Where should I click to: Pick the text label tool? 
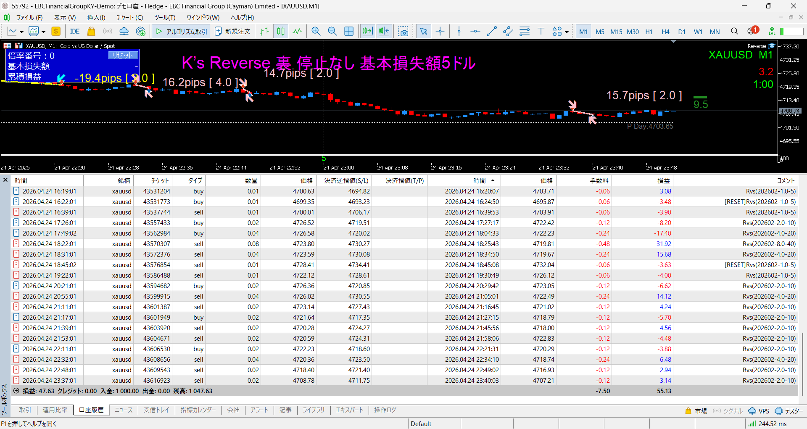click(541, 32)
